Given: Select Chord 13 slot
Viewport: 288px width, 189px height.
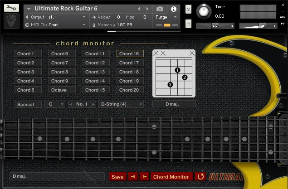Looking at the screenshot, I should (x=96, y=72).
